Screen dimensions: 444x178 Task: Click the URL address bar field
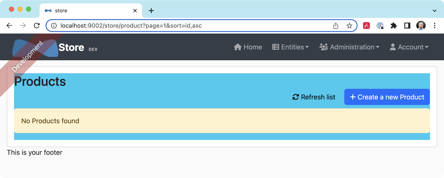(194, 26)
